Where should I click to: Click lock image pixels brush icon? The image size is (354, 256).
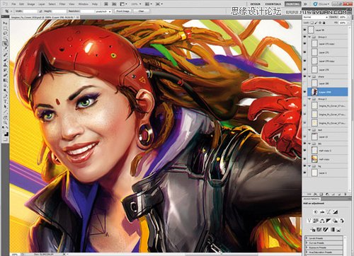point(316,23)
